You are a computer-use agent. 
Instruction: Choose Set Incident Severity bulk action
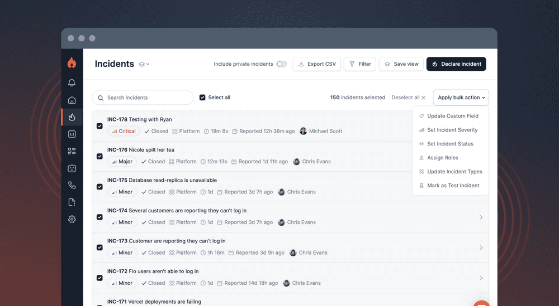450,130
